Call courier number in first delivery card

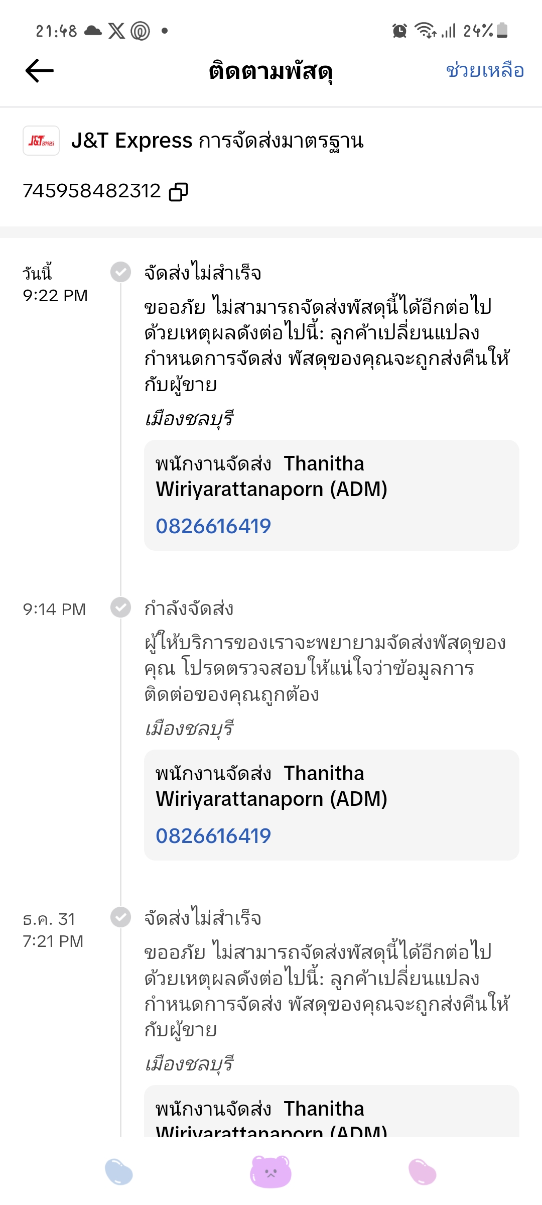click(x=213, y=526)
